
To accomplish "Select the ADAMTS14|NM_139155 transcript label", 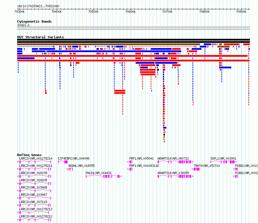I will (x=173, y=173).
